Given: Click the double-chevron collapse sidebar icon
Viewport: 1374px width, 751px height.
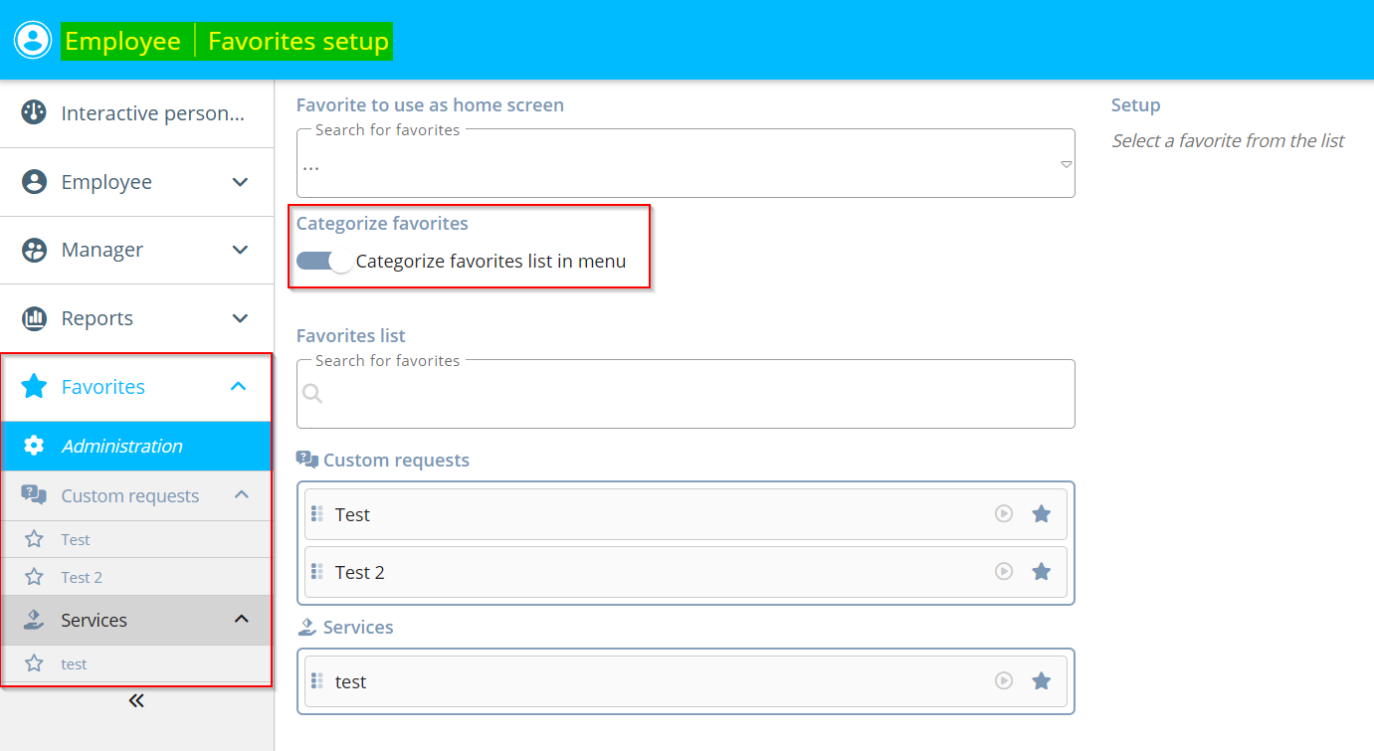Looking at the screenshot, I should 136,700.
